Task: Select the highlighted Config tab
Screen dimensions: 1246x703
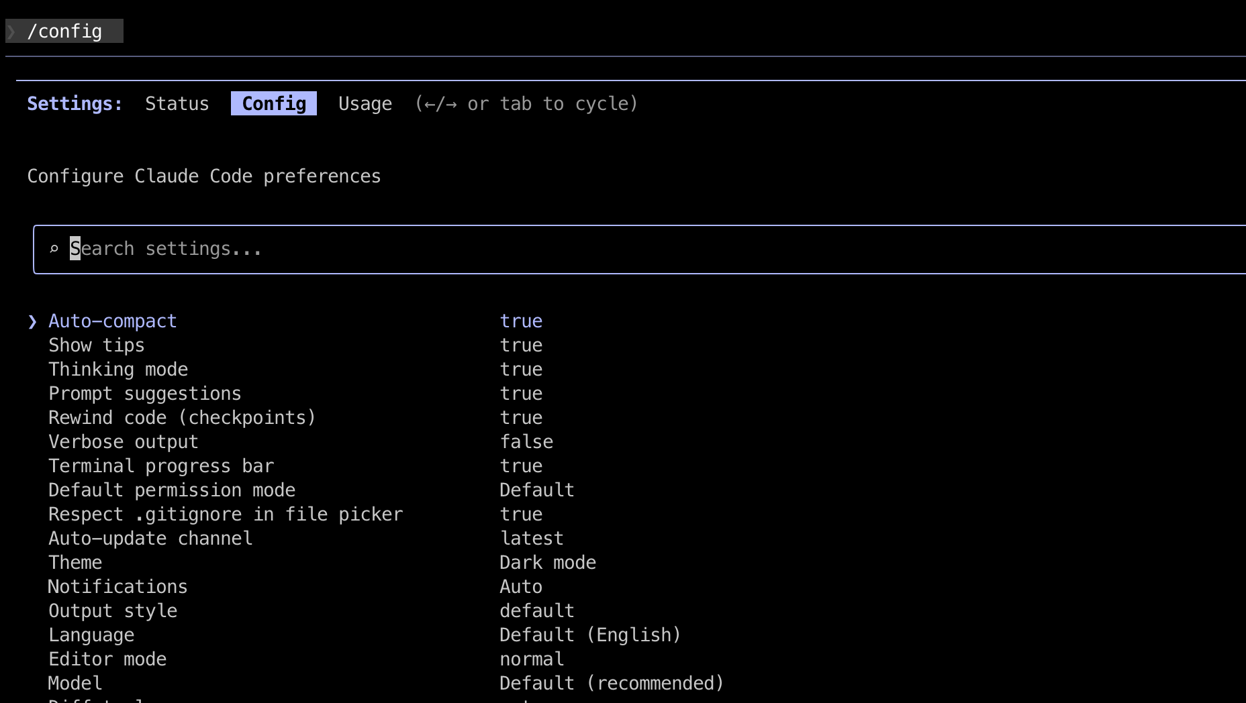Action: point(273,104)
